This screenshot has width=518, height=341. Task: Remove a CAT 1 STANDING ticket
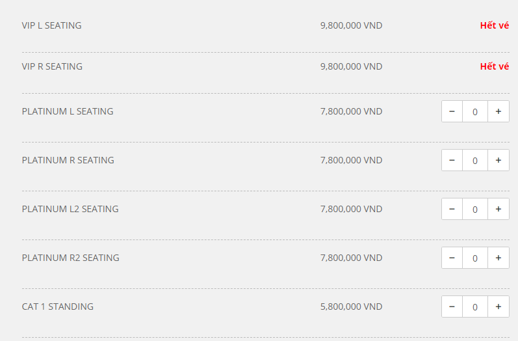click(x=452, y=307)
